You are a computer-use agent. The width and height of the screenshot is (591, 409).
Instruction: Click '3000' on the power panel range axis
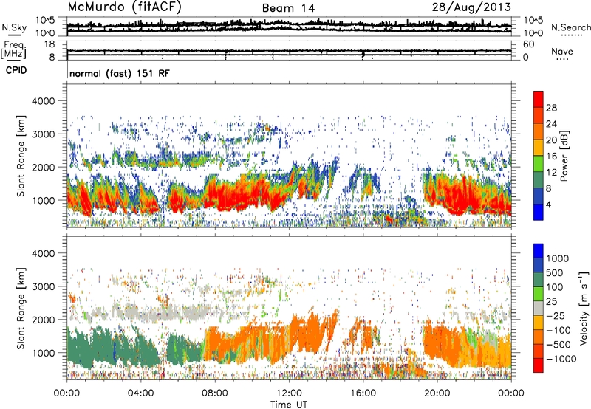(x=43, y=134)
